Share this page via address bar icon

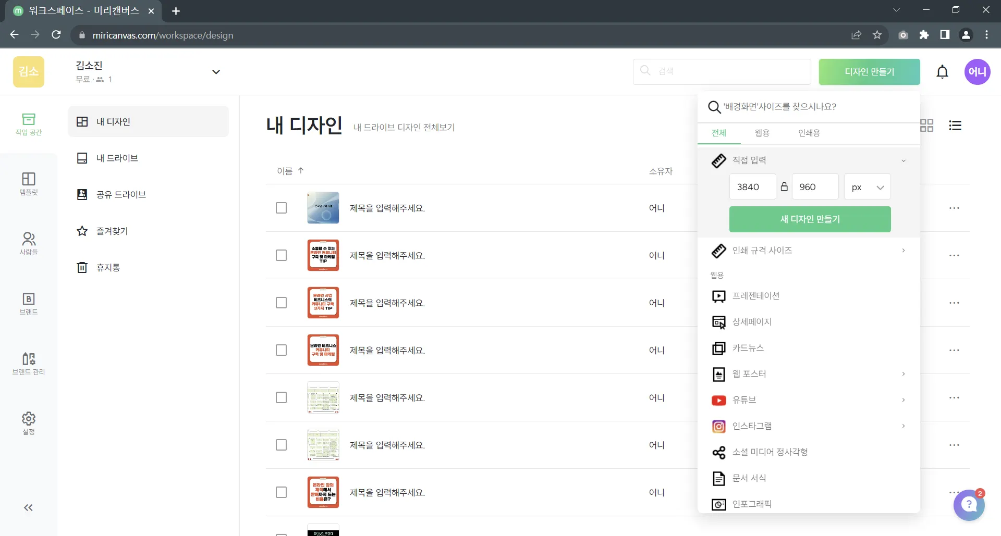tap(856, 35)
